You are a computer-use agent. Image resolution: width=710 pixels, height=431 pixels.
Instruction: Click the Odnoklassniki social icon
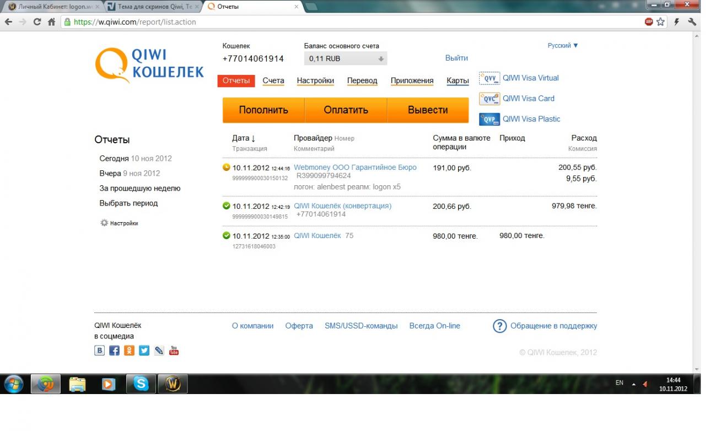click(x=129, y=351)
